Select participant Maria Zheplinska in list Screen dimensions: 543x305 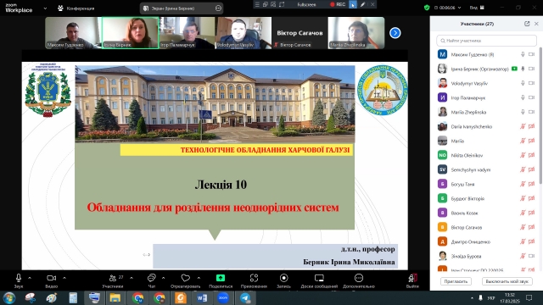(x=486, y=112)
